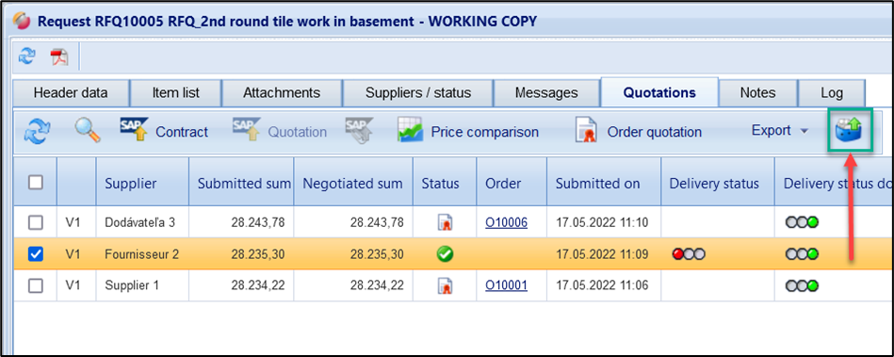Check the Dodávateľa 3 row checkbox
The width and height of the screenshot is (894, 357).
[36, 222]
